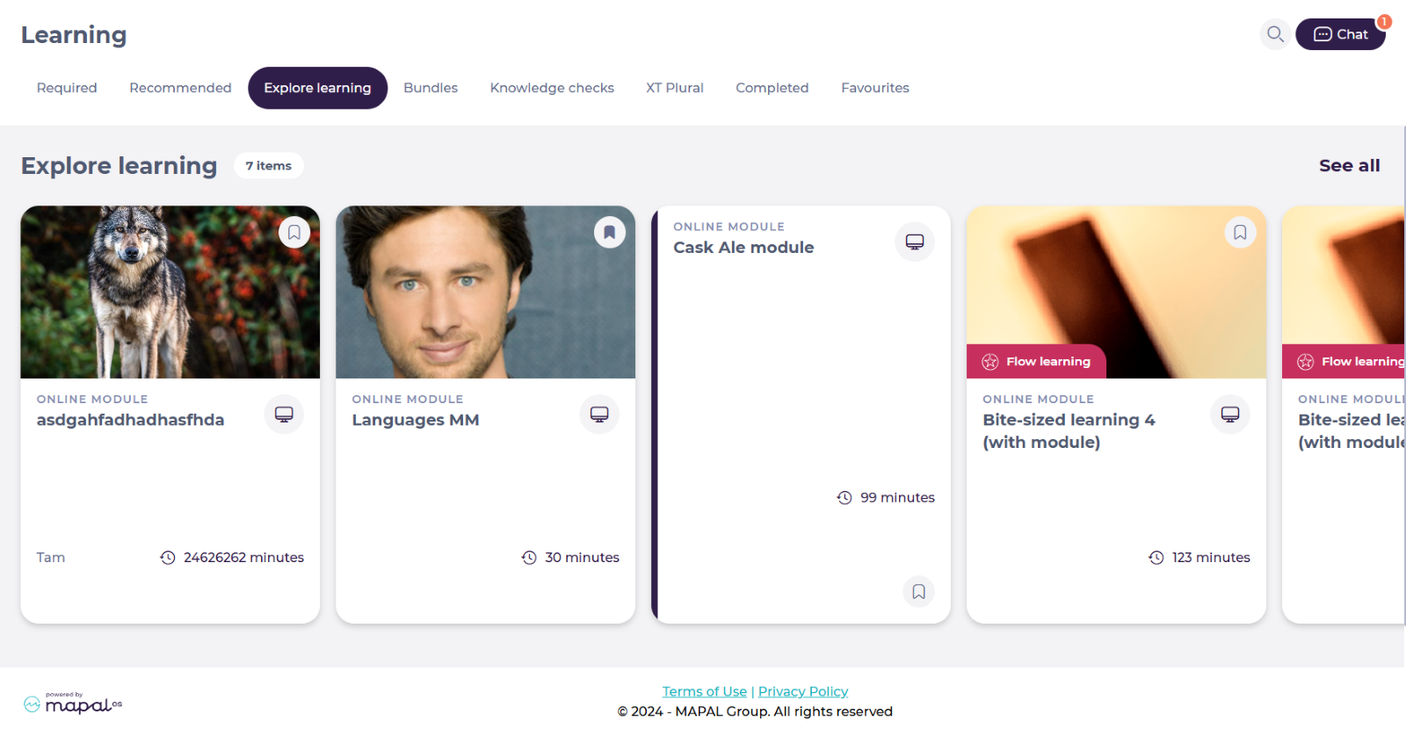Click the clock icon beside 24626262 minutes
This screenshot has width=1406, height=729.
(168, 558)
